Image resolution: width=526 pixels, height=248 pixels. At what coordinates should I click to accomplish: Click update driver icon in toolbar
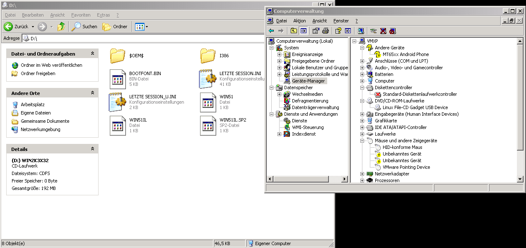coord(373,31)
